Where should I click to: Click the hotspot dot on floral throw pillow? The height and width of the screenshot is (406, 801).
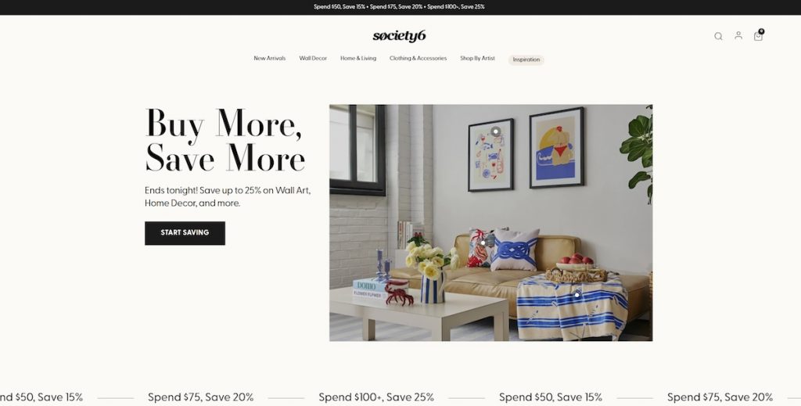pos(483,243)
